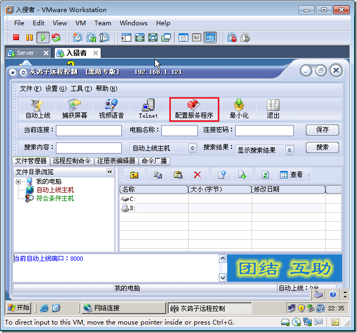Viewport: 357px width, 333px height.
Task: Click the 电脑名称 input field
Action: point(179,130)
